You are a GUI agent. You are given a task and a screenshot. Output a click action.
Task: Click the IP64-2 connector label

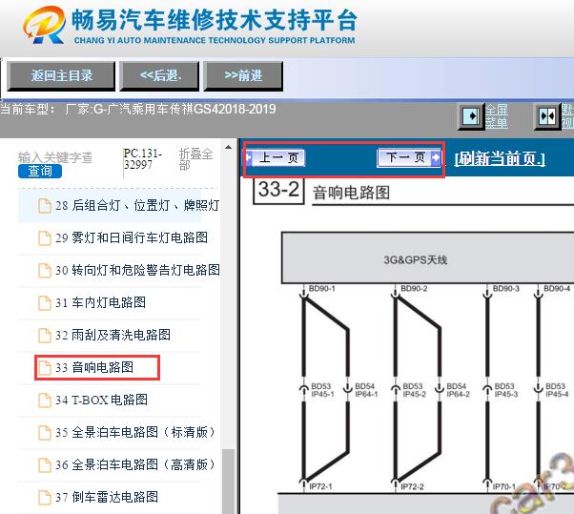click(458, 394)
